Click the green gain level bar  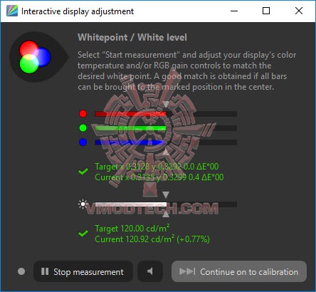click(166, 128)
